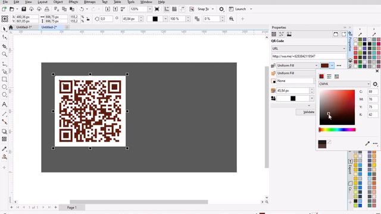The width and height of the screenshot is (381, 214).
Task: Click the eyedropper in the color popup
Action: click(367, 144)
